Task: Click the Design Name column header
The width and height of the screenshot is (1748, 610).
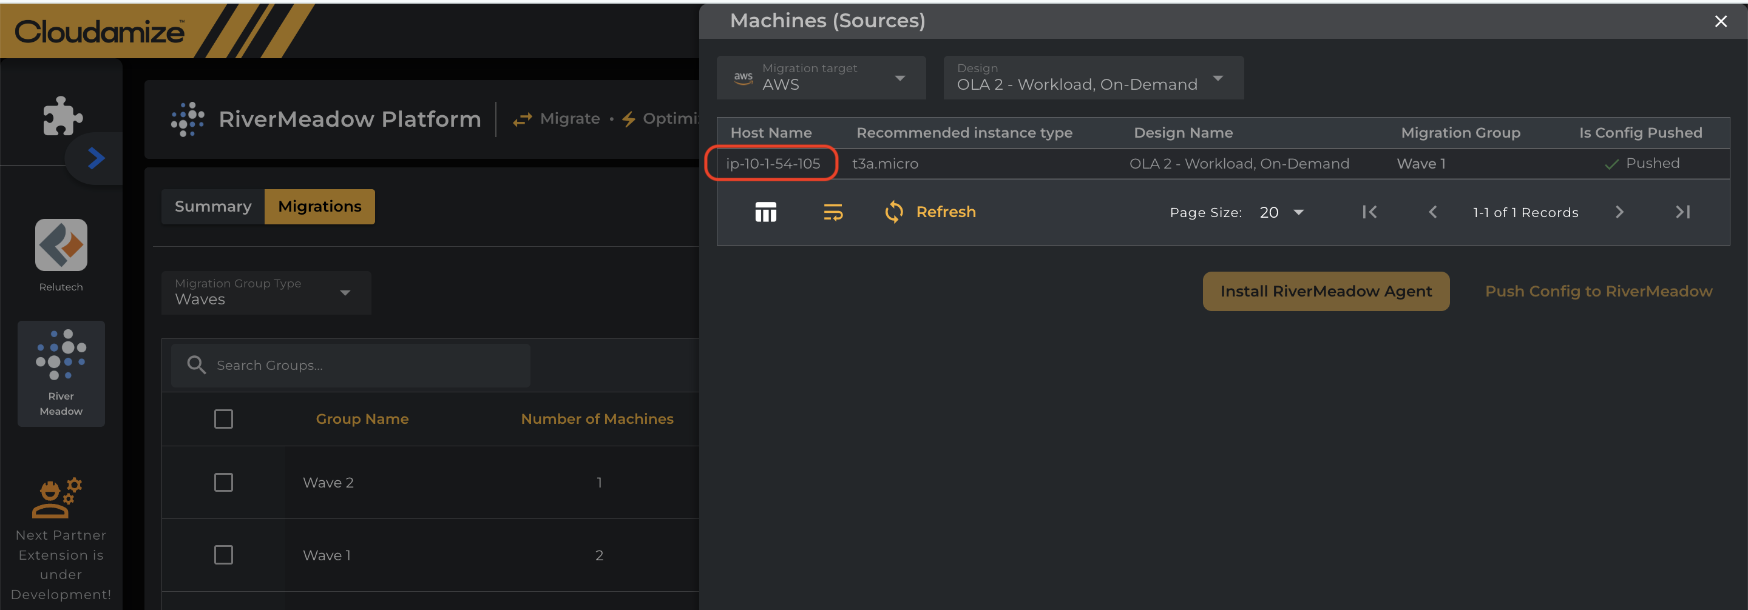Action: 1183,133
